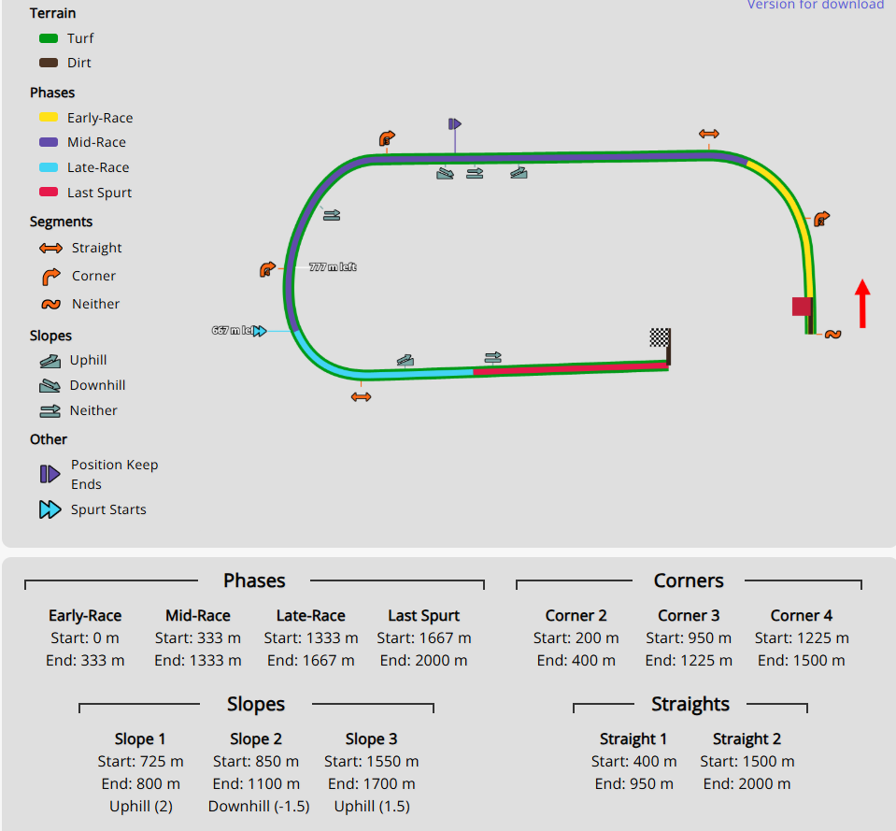Click the corner icon next to 777 m left

pyautogui.click(x=267, y=269)
